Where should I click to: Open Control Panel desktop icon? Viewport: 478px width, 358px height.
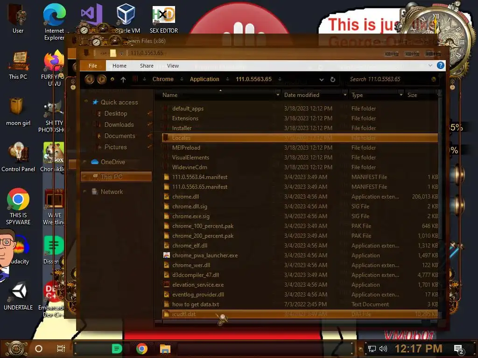click(x=18, y=157)
